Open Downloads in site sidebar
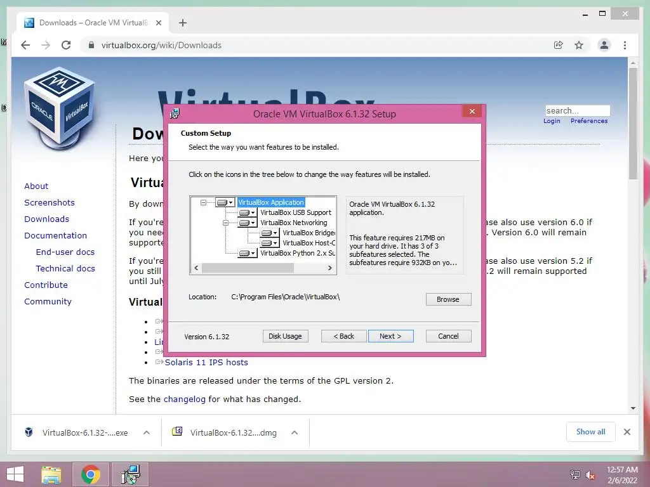The width and height of the screenshot is (650, 487). tap(46, 219)
